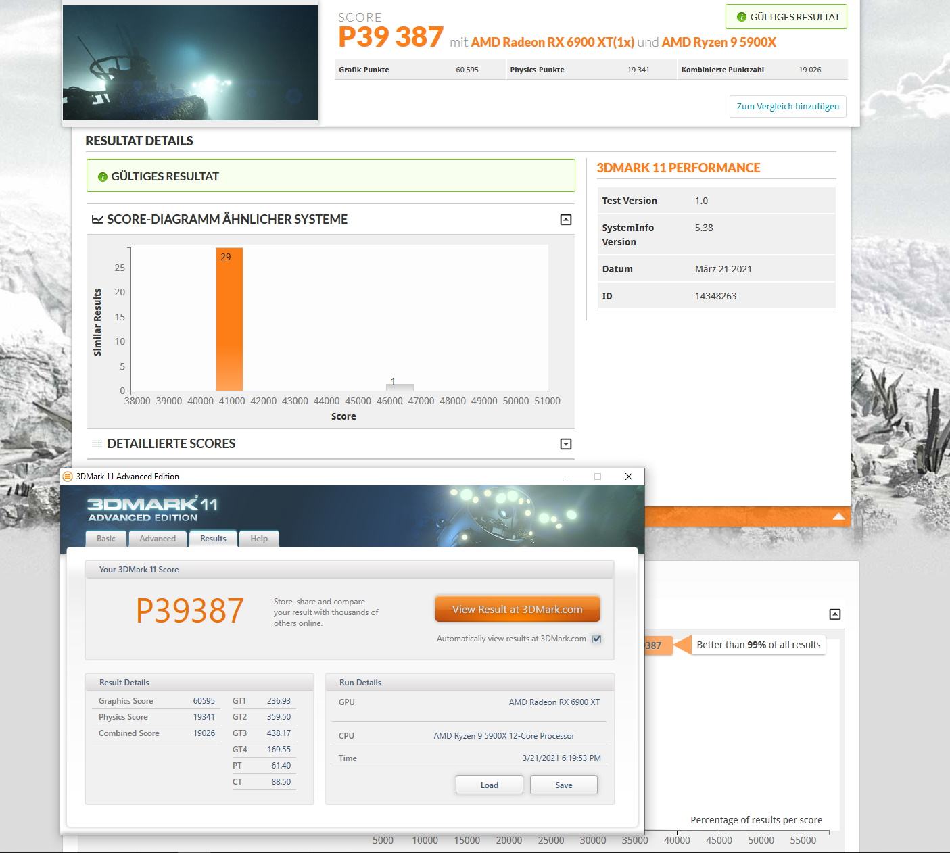Click the benchmark scene thumbnail image
This screenshot has height=853, width=950.
[190, 63]
